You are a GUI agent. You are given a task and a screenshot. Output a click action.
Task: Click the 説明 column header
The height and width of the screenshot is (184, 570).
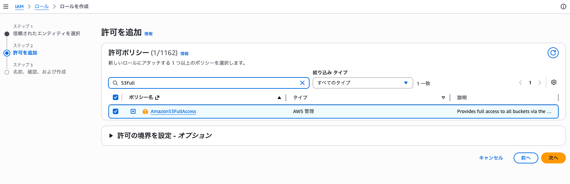click(462, 98)
